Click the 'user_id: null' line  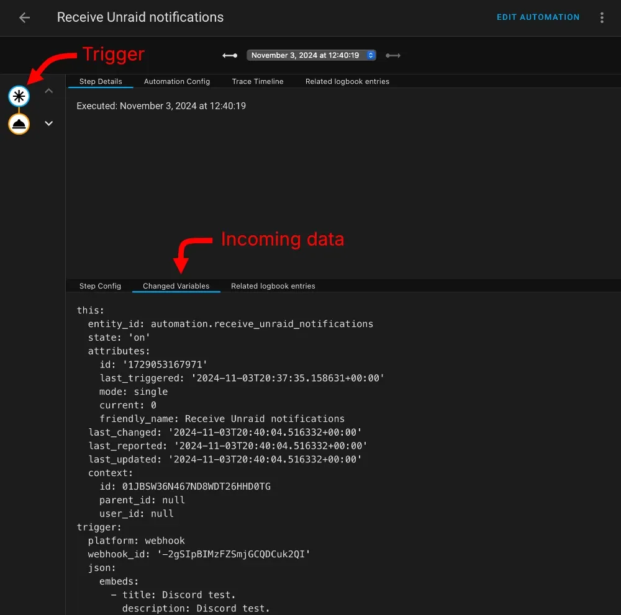tap(136, 514)
